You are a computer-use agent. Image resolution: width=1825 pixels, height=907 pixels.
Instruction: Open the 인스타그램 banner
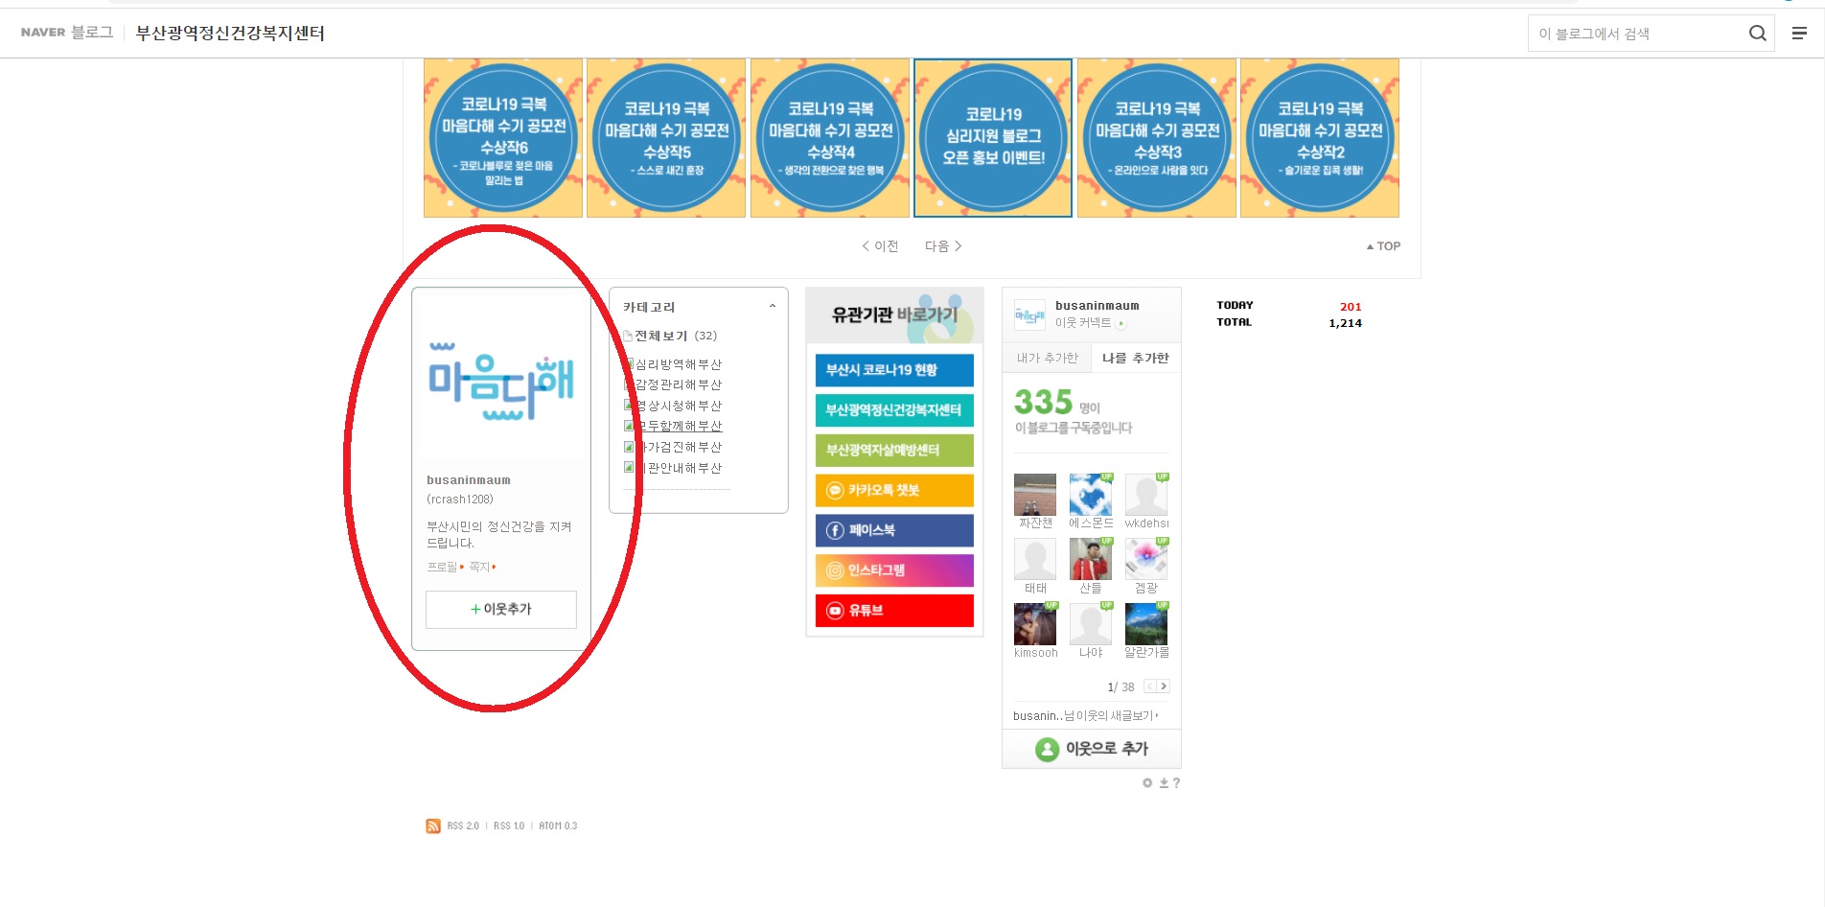coord(893,570)
